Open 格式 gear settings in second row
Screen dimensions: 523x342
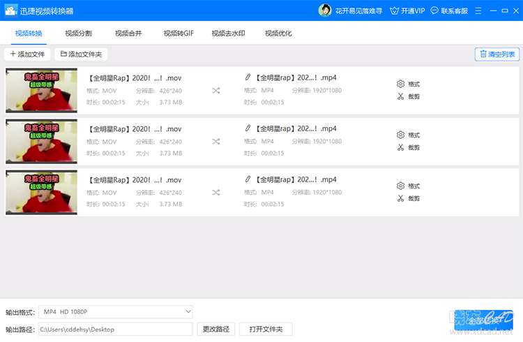coord(408,135)
